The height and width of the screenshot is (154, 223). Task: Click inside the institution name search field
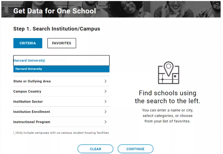(76, 61)
